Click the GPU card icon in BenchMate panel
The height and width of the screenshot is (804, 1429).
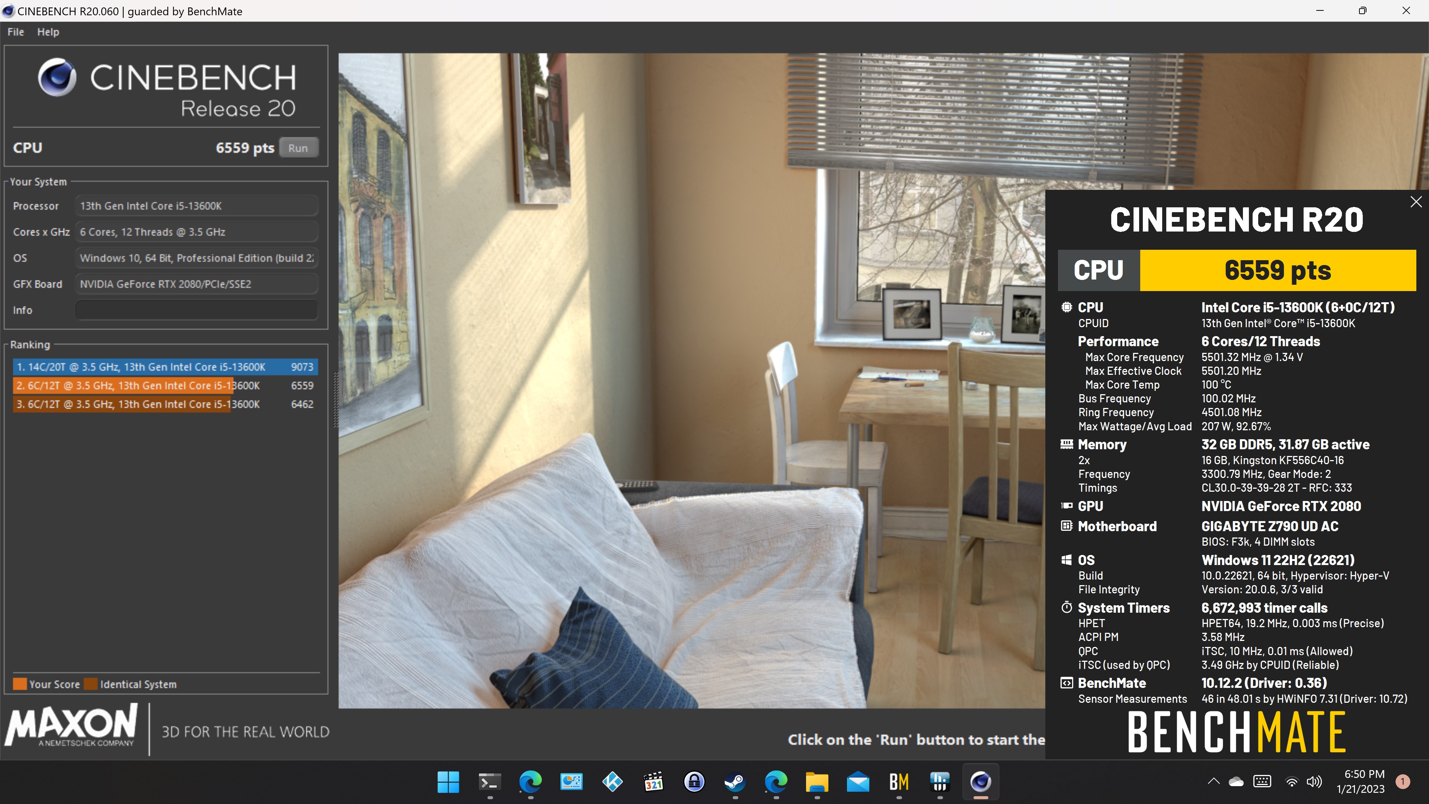(x=1066, y=505)
